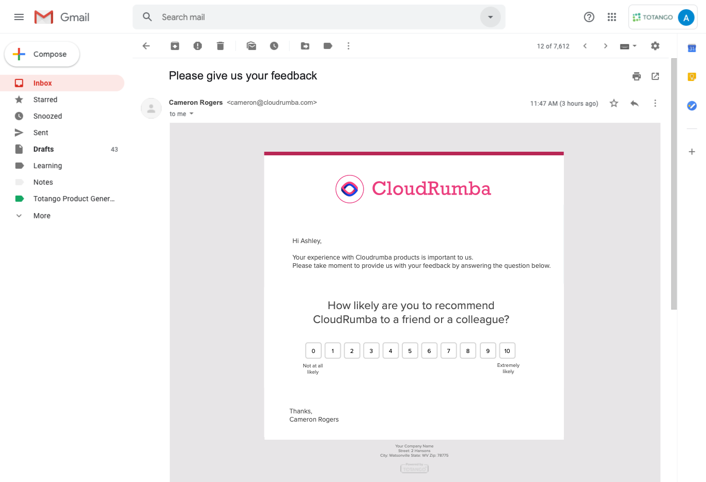Mark the email as unread
The width and height of the screenshot is (706, 482).
252,46
